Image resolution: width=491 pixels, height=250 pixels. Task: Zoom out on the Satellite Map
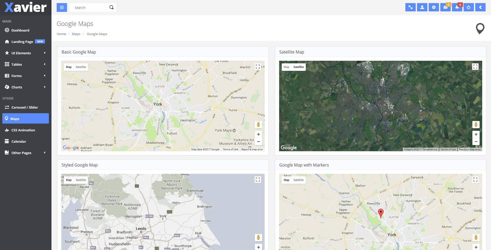pos(476,141)
